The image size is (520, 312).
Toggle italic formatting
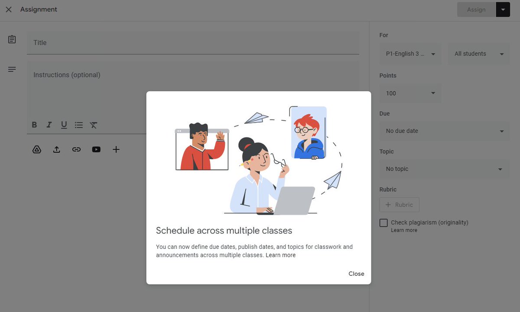coord(49,125)
